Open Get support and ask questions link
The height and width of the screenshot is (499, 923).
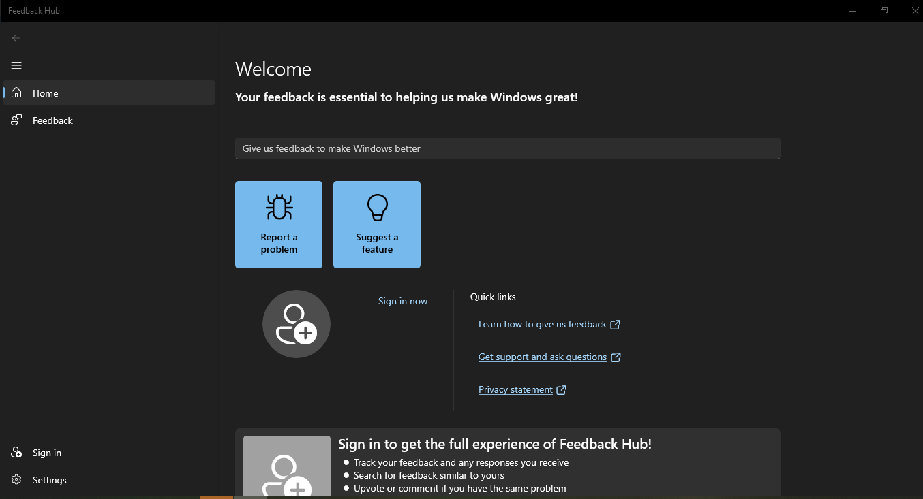click(542, 357)
